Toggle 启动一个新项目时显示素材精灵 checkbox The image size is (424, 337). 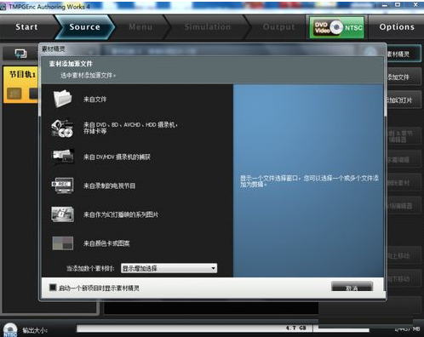[53, 288]
